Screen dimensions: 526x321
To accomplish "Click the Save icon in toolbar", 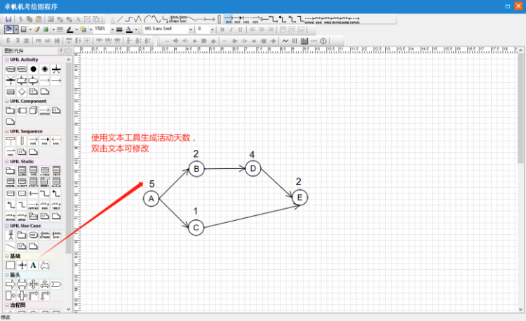I will (8, 19).
